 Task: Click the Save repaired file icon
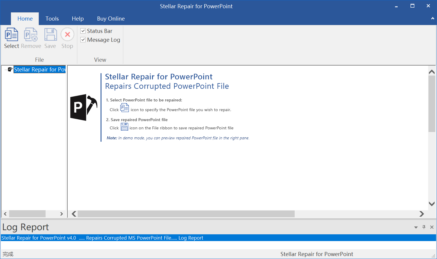(50, 35)
